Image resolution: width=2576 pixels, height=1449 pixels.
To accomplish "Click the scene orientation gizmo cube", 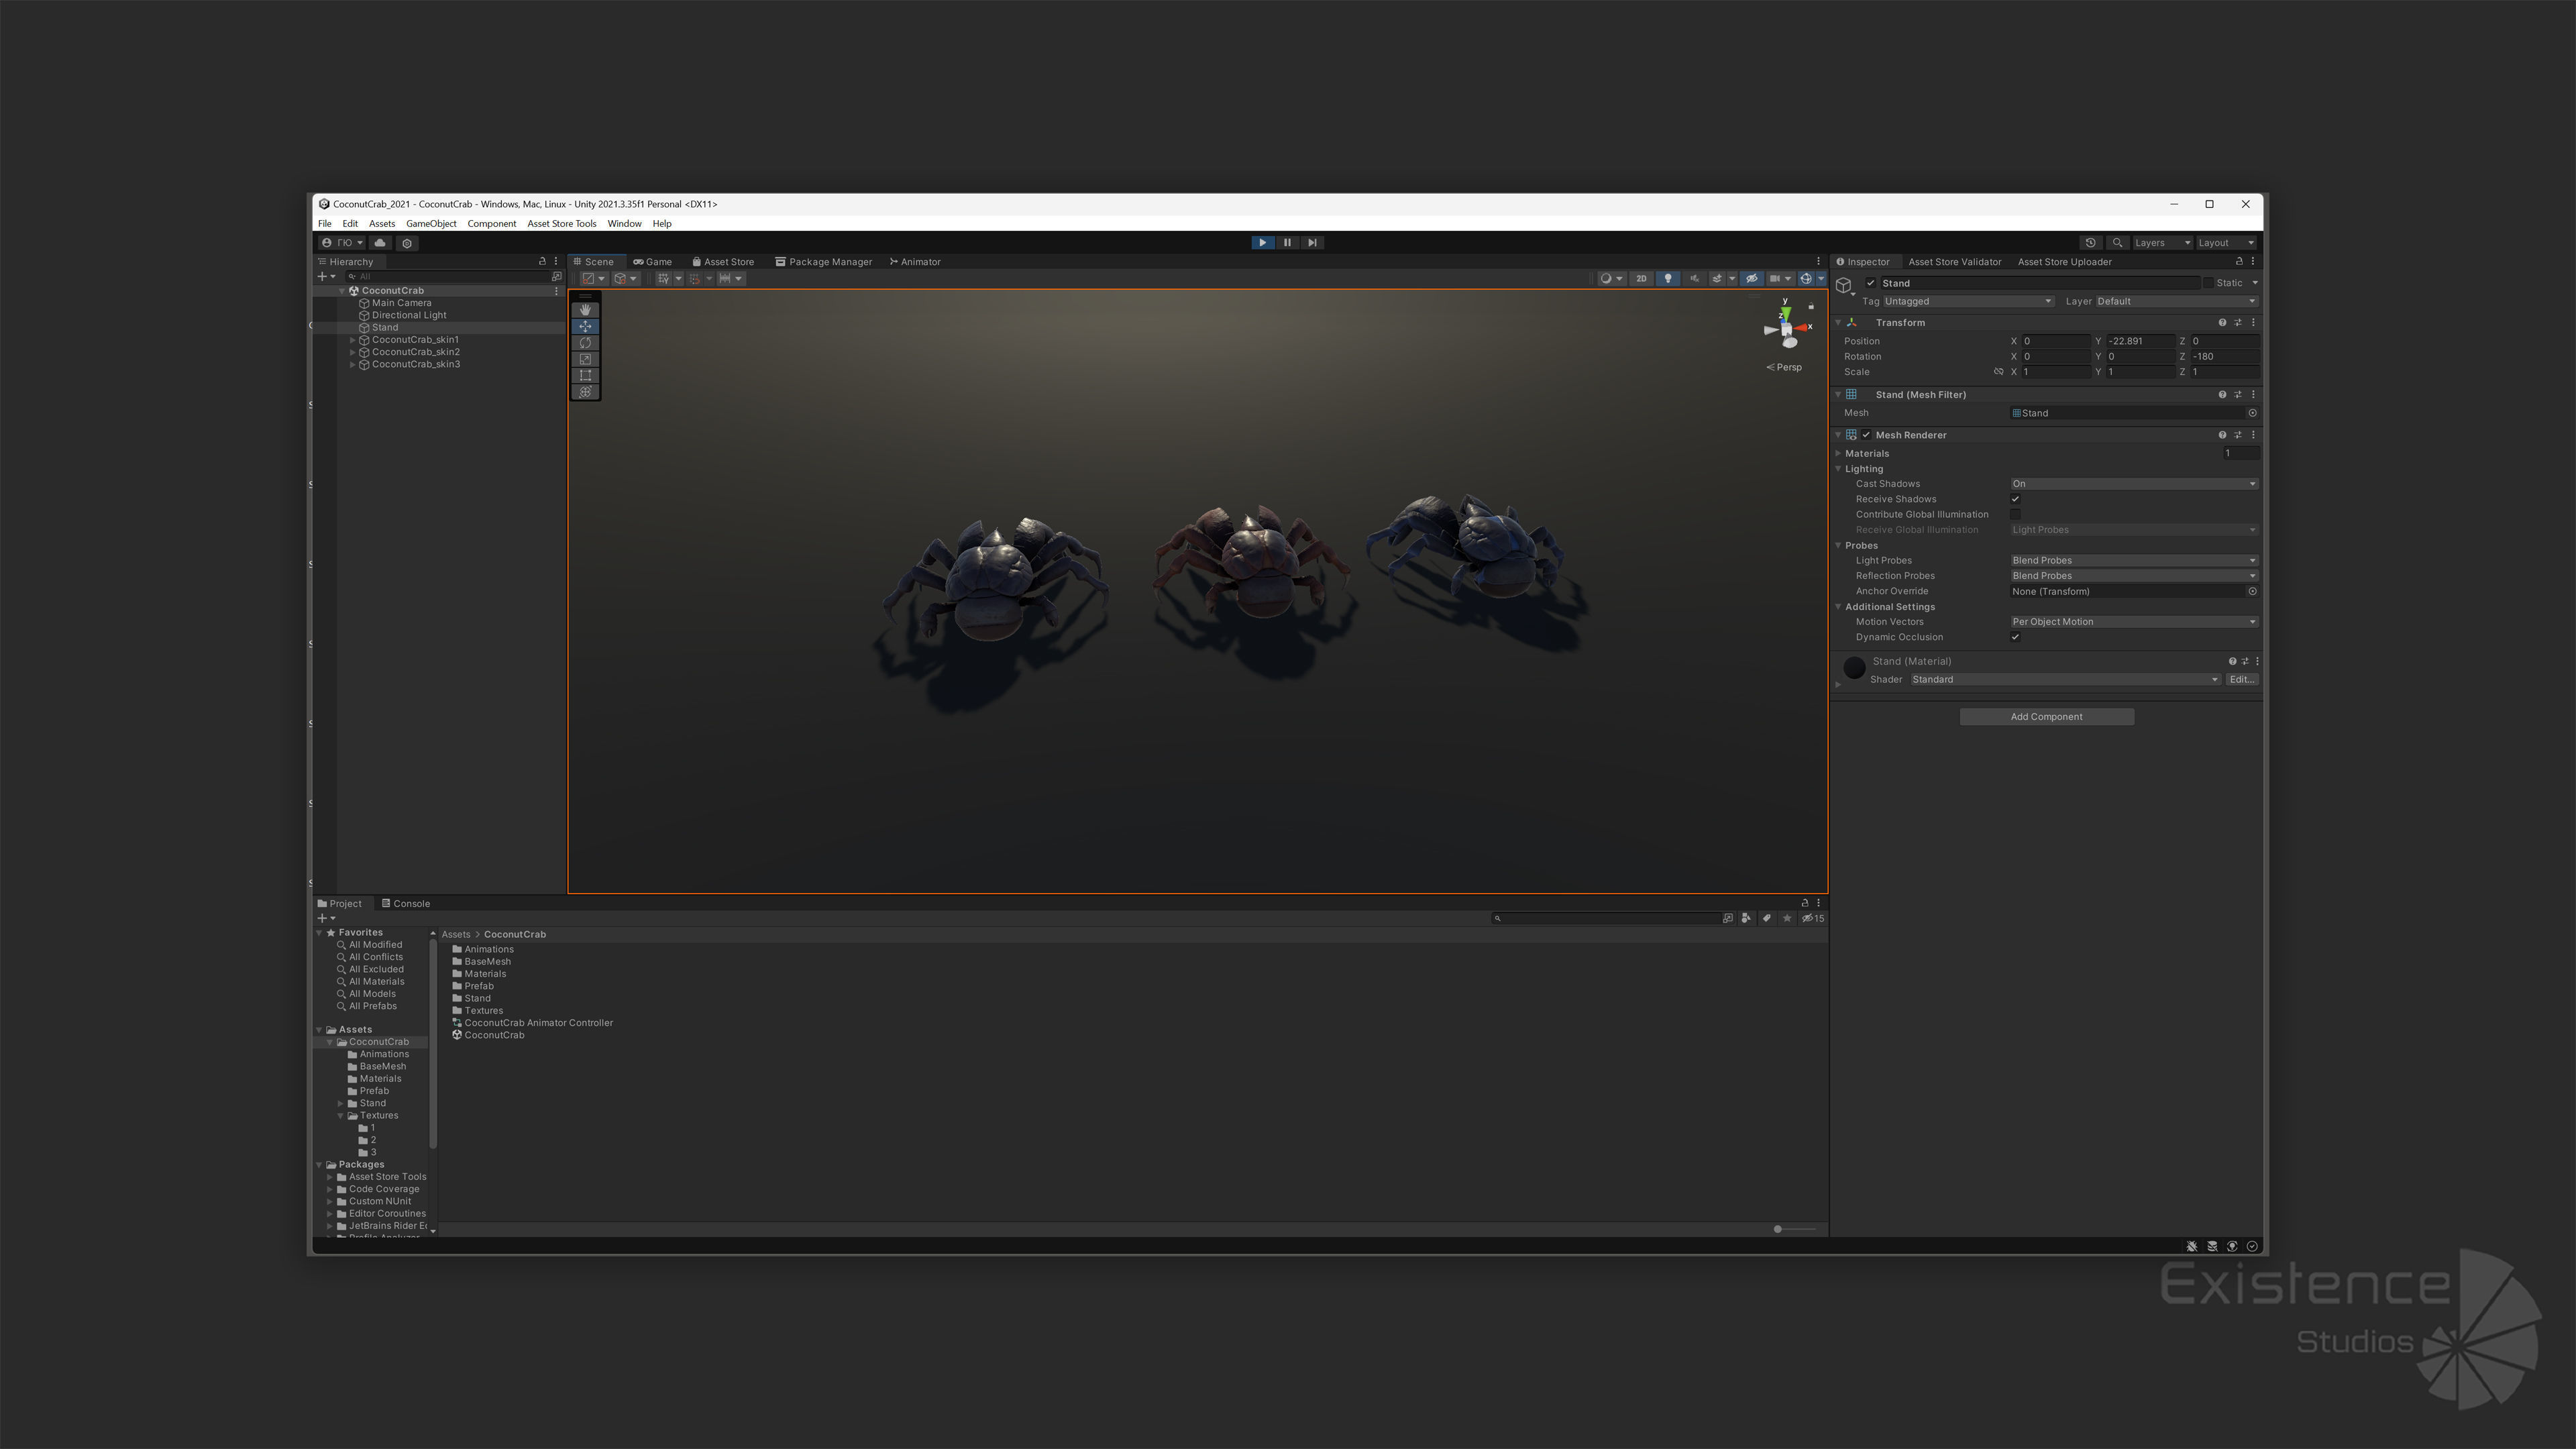I will (1786, 329).
